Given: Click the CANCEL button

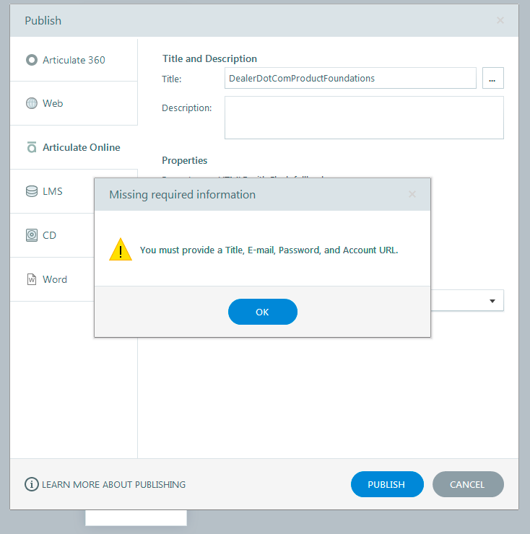Looking at the screenshot, I should pyautogui.click(x=467, y=484).
